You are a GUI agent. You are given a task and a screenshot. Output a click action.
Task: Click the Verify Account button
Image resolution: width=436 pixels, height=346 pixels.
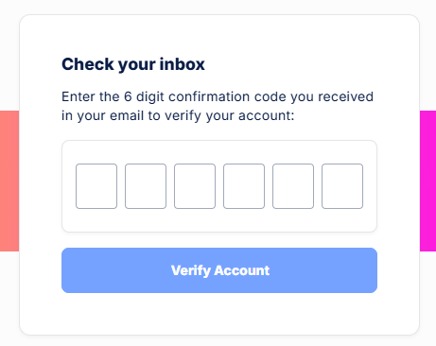tap(219, 270)
